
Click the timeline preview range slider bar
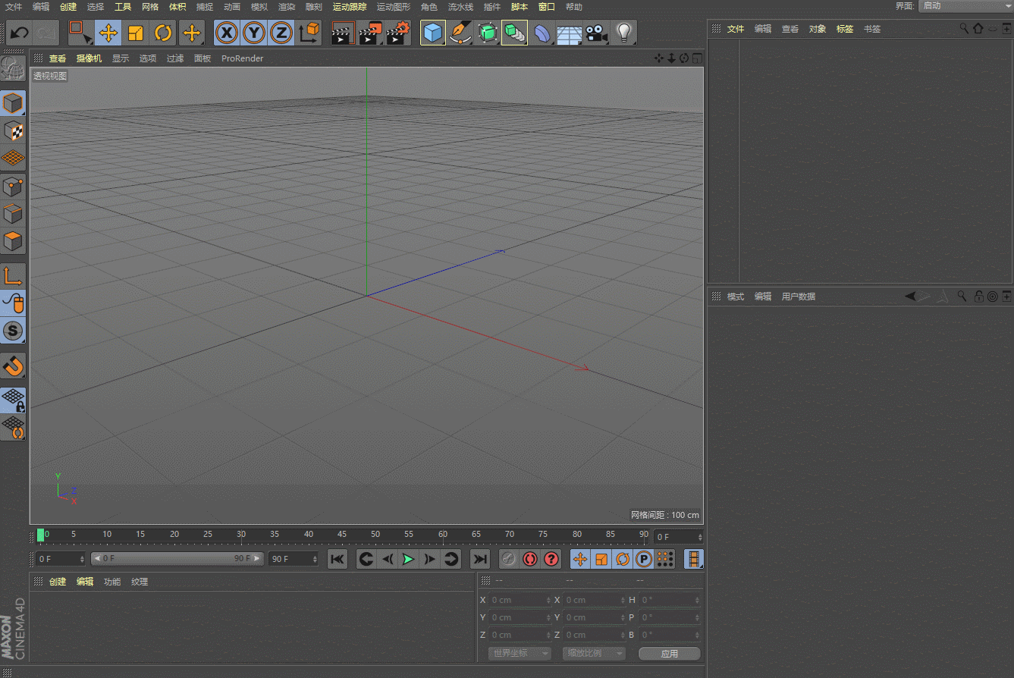coord(177,559)
